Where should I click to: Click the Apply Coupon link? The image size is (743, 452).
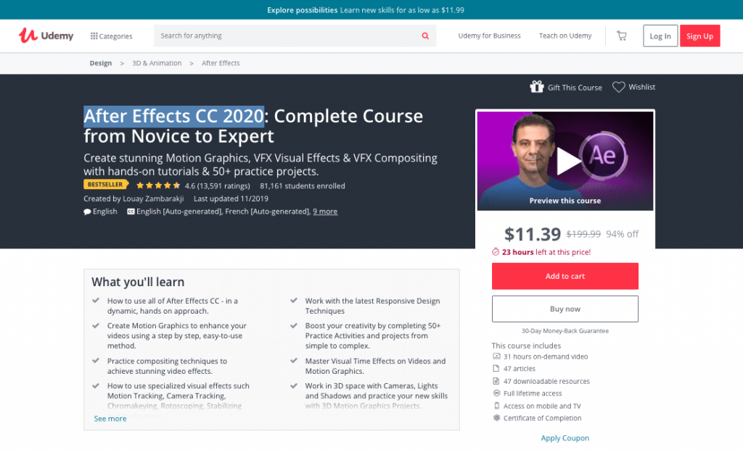pyautogui.click(x=565, y=438)
